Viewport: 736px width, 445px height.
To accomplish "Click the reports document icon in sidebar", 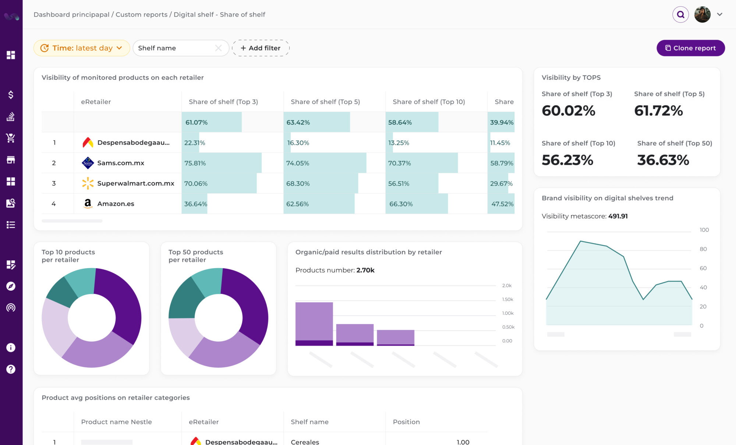I will coord(11,117).
